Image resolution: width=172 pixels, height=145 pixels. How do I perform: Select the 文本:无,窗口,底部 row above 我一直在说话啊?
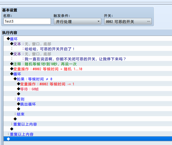click(x=88, y=54)
